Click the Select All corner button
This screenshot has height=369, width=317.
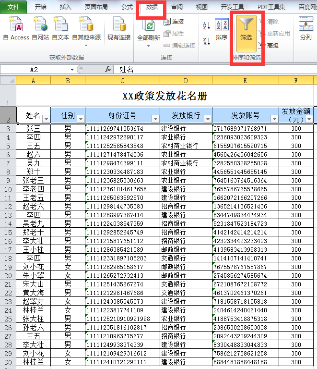(x=8, y=81)
